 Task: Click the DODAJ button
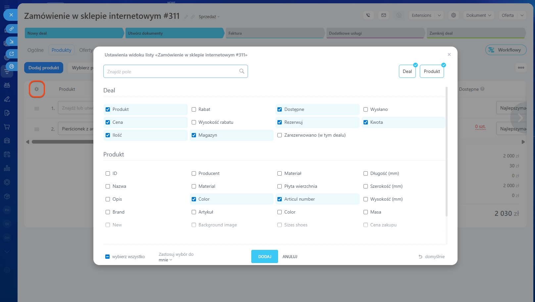265,256
